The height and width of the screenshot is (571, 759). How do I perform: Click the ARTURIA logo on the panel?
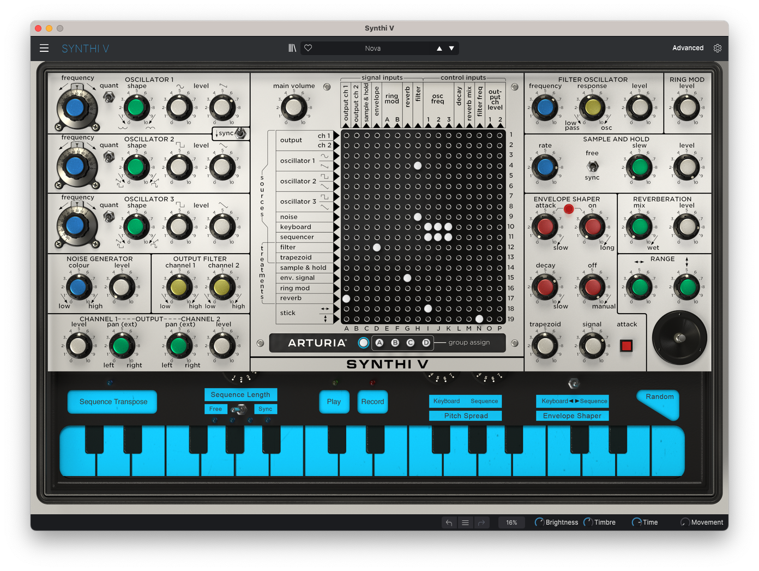(317, 343)
